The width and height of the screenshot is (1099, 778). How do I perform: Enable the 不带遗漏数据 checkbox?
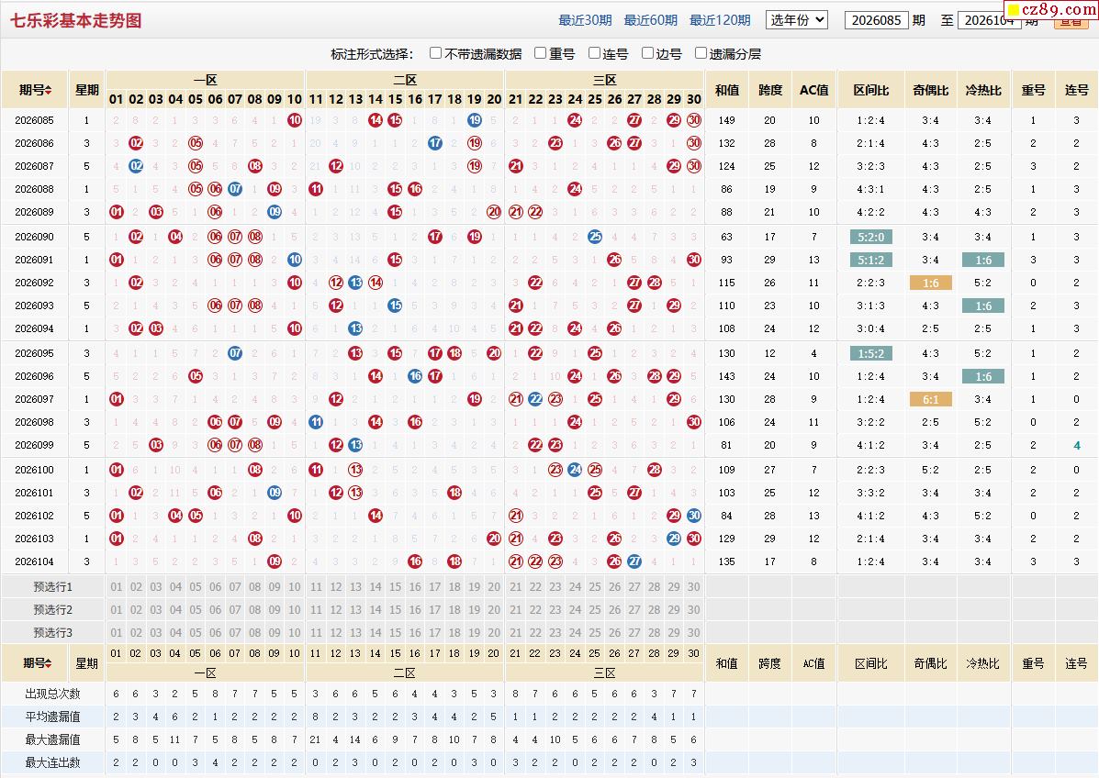(x=435, y=53)
